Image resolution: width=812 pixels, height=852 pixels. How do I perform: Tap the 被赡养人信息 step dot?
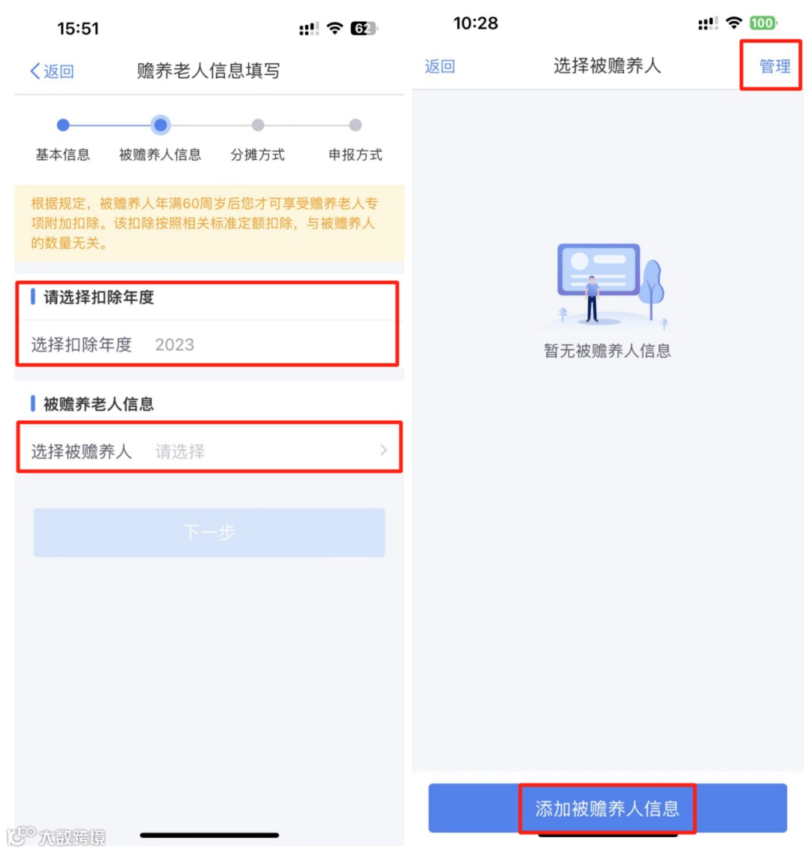[160, 125]
